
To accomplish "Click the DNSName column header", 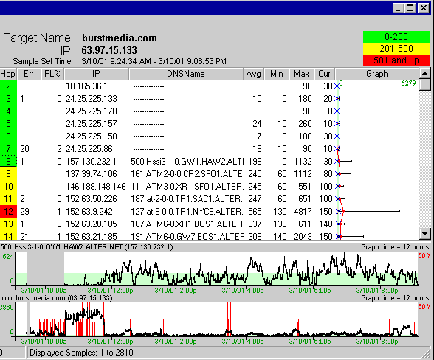I will click(x=186, y=74).
